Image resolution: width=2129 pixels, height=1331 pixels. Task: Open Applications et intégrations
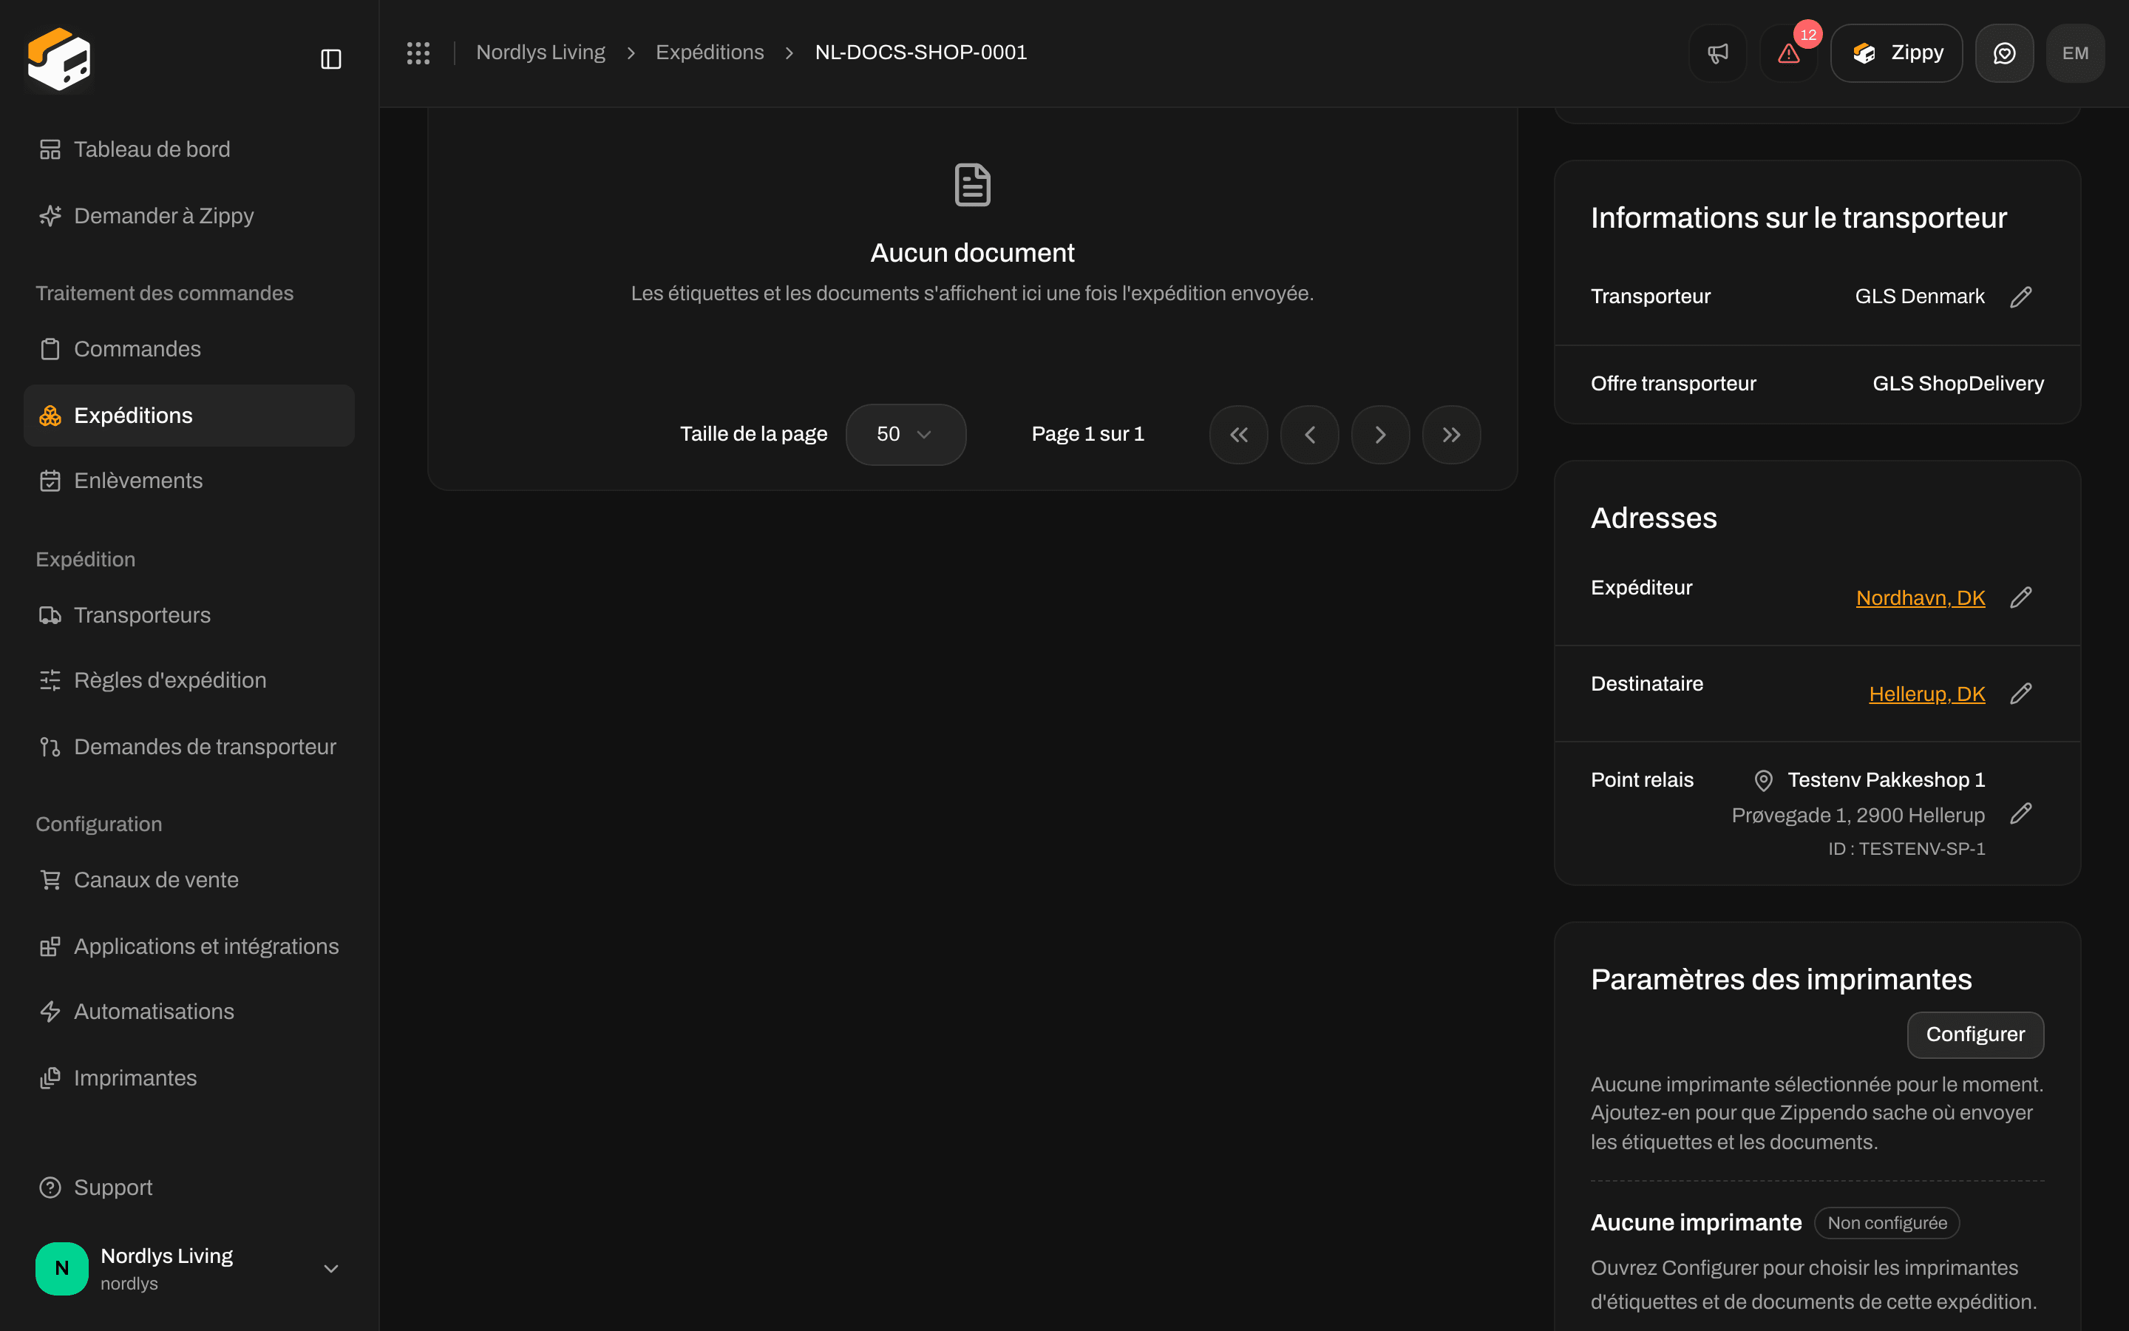coord(189,946)
